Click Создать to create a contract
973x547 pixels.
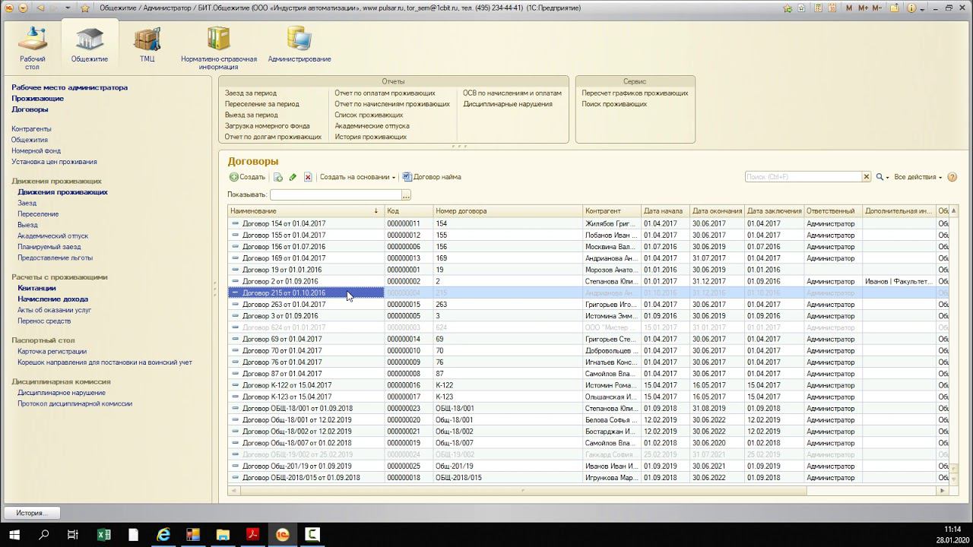click(x=248, y=177)
